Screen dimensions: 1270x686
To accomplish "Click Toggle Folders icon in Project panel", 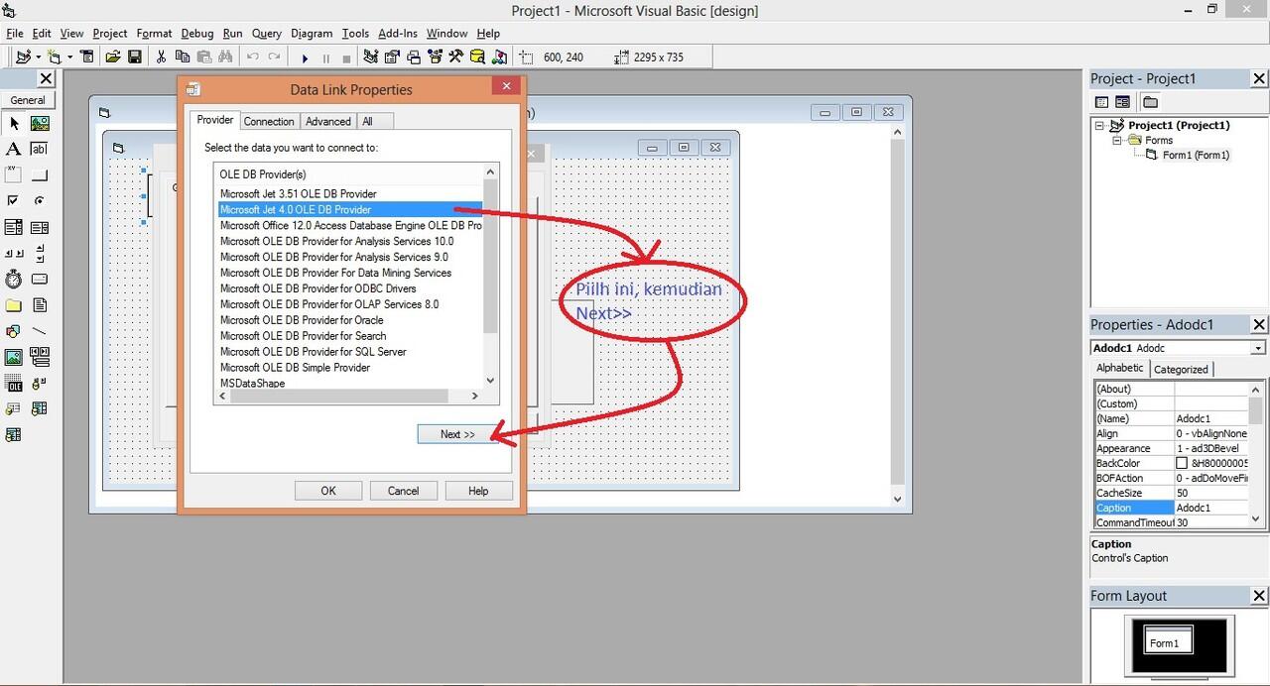I will (x=1150, y=102).
